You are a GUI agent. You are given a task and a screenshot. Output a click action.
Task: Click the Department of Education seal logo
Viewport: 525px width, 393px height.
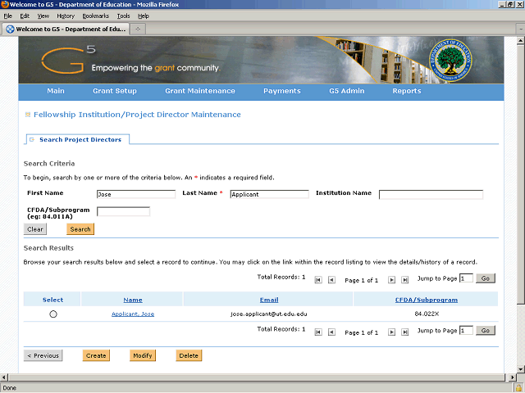[450, 60]
